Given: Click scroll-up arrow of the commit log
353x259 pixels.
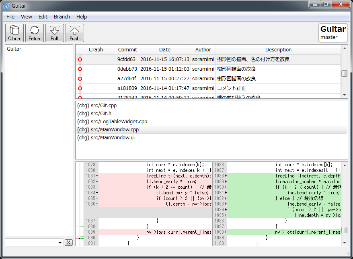Looking at the screenshot, I should tap(345, 48).
